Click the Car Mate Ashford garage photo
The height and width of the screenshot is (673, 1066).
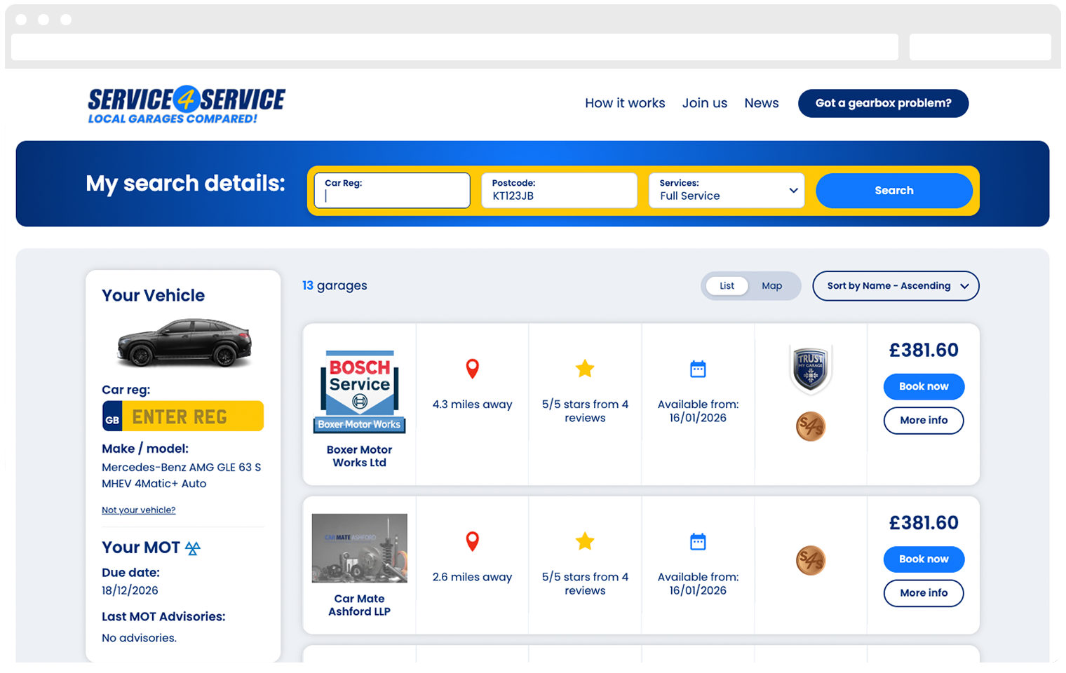[x=360, y=548]
